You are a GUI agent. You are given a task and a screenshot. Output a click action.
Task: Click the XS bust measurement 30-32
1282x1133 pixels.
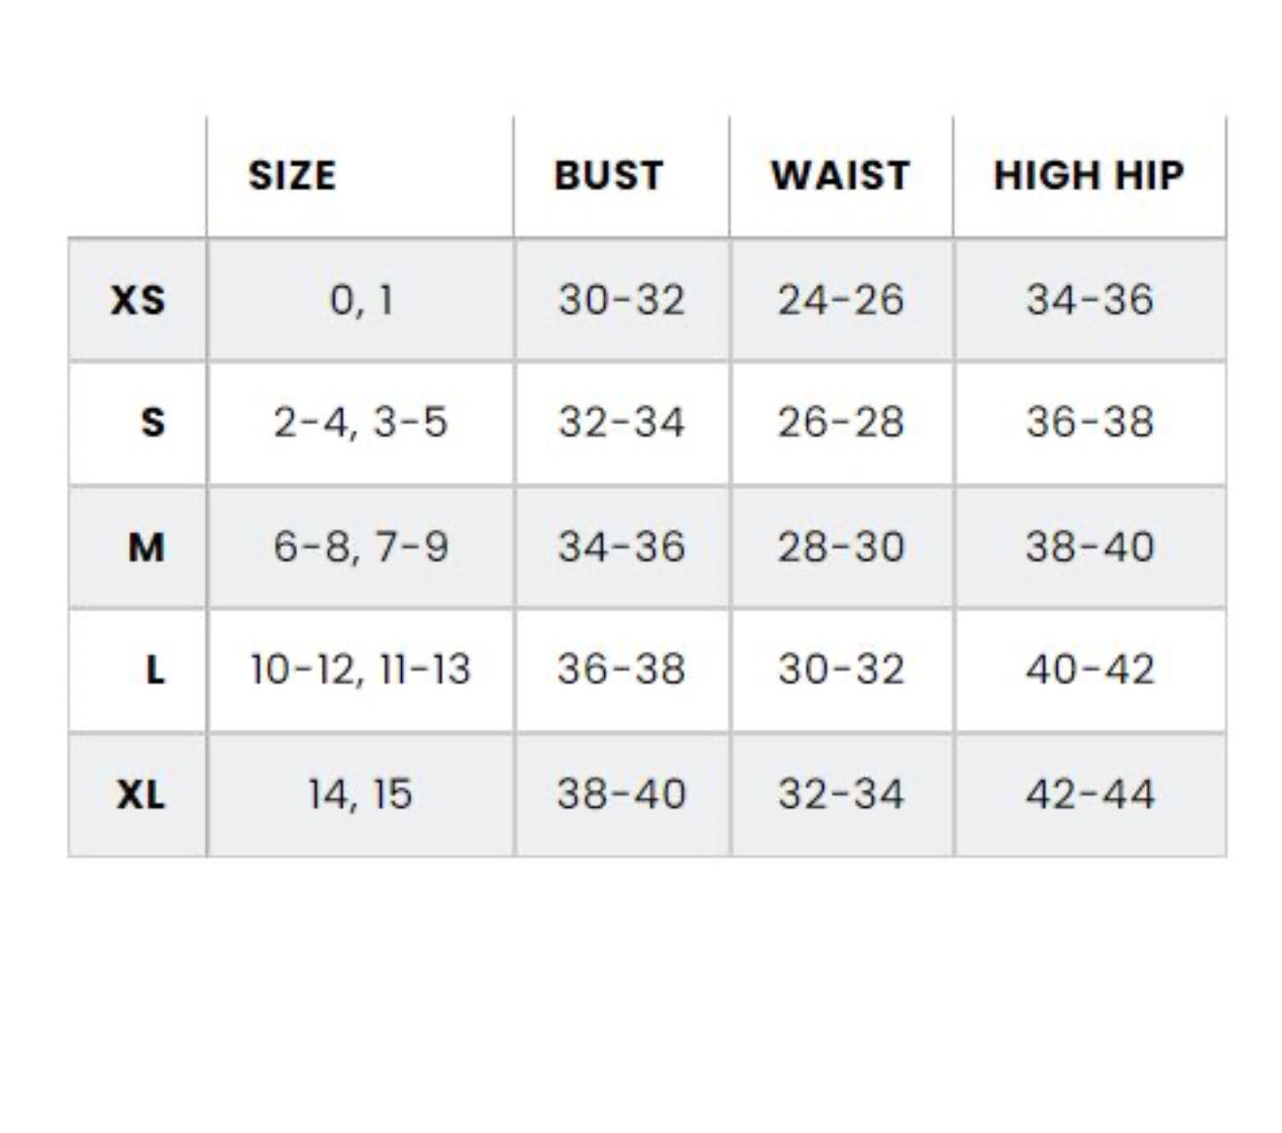(x=622, y=300)
